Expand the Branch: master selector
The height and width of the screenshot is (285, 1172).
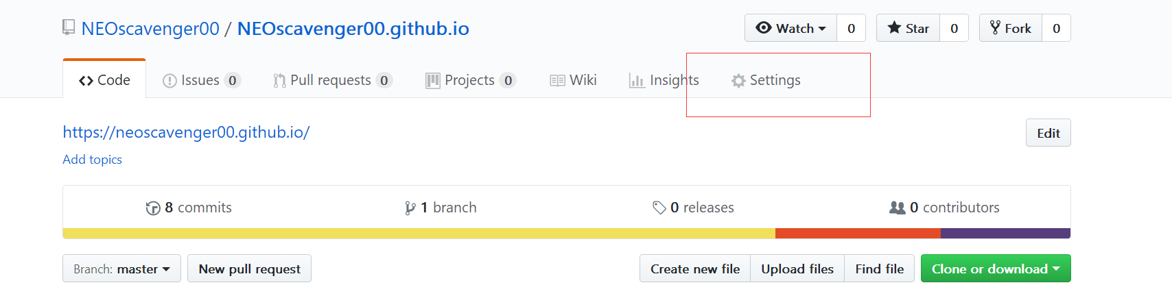(121, 269)
